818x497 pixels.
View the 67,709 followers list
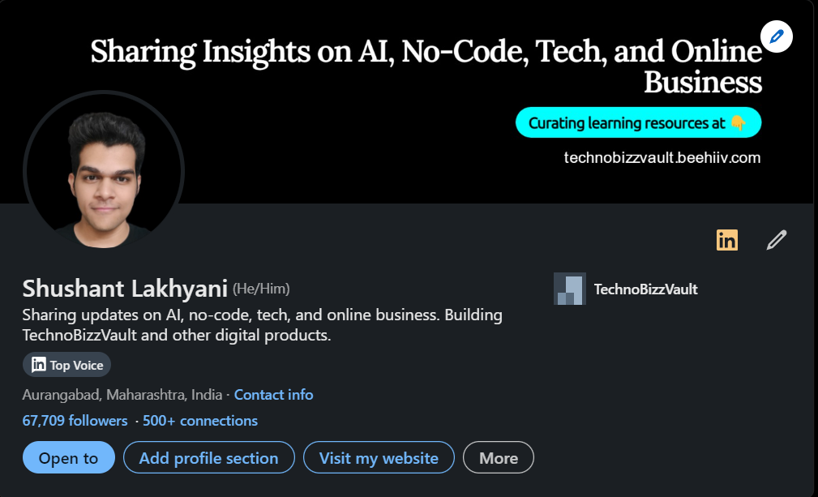click(75, 420)
